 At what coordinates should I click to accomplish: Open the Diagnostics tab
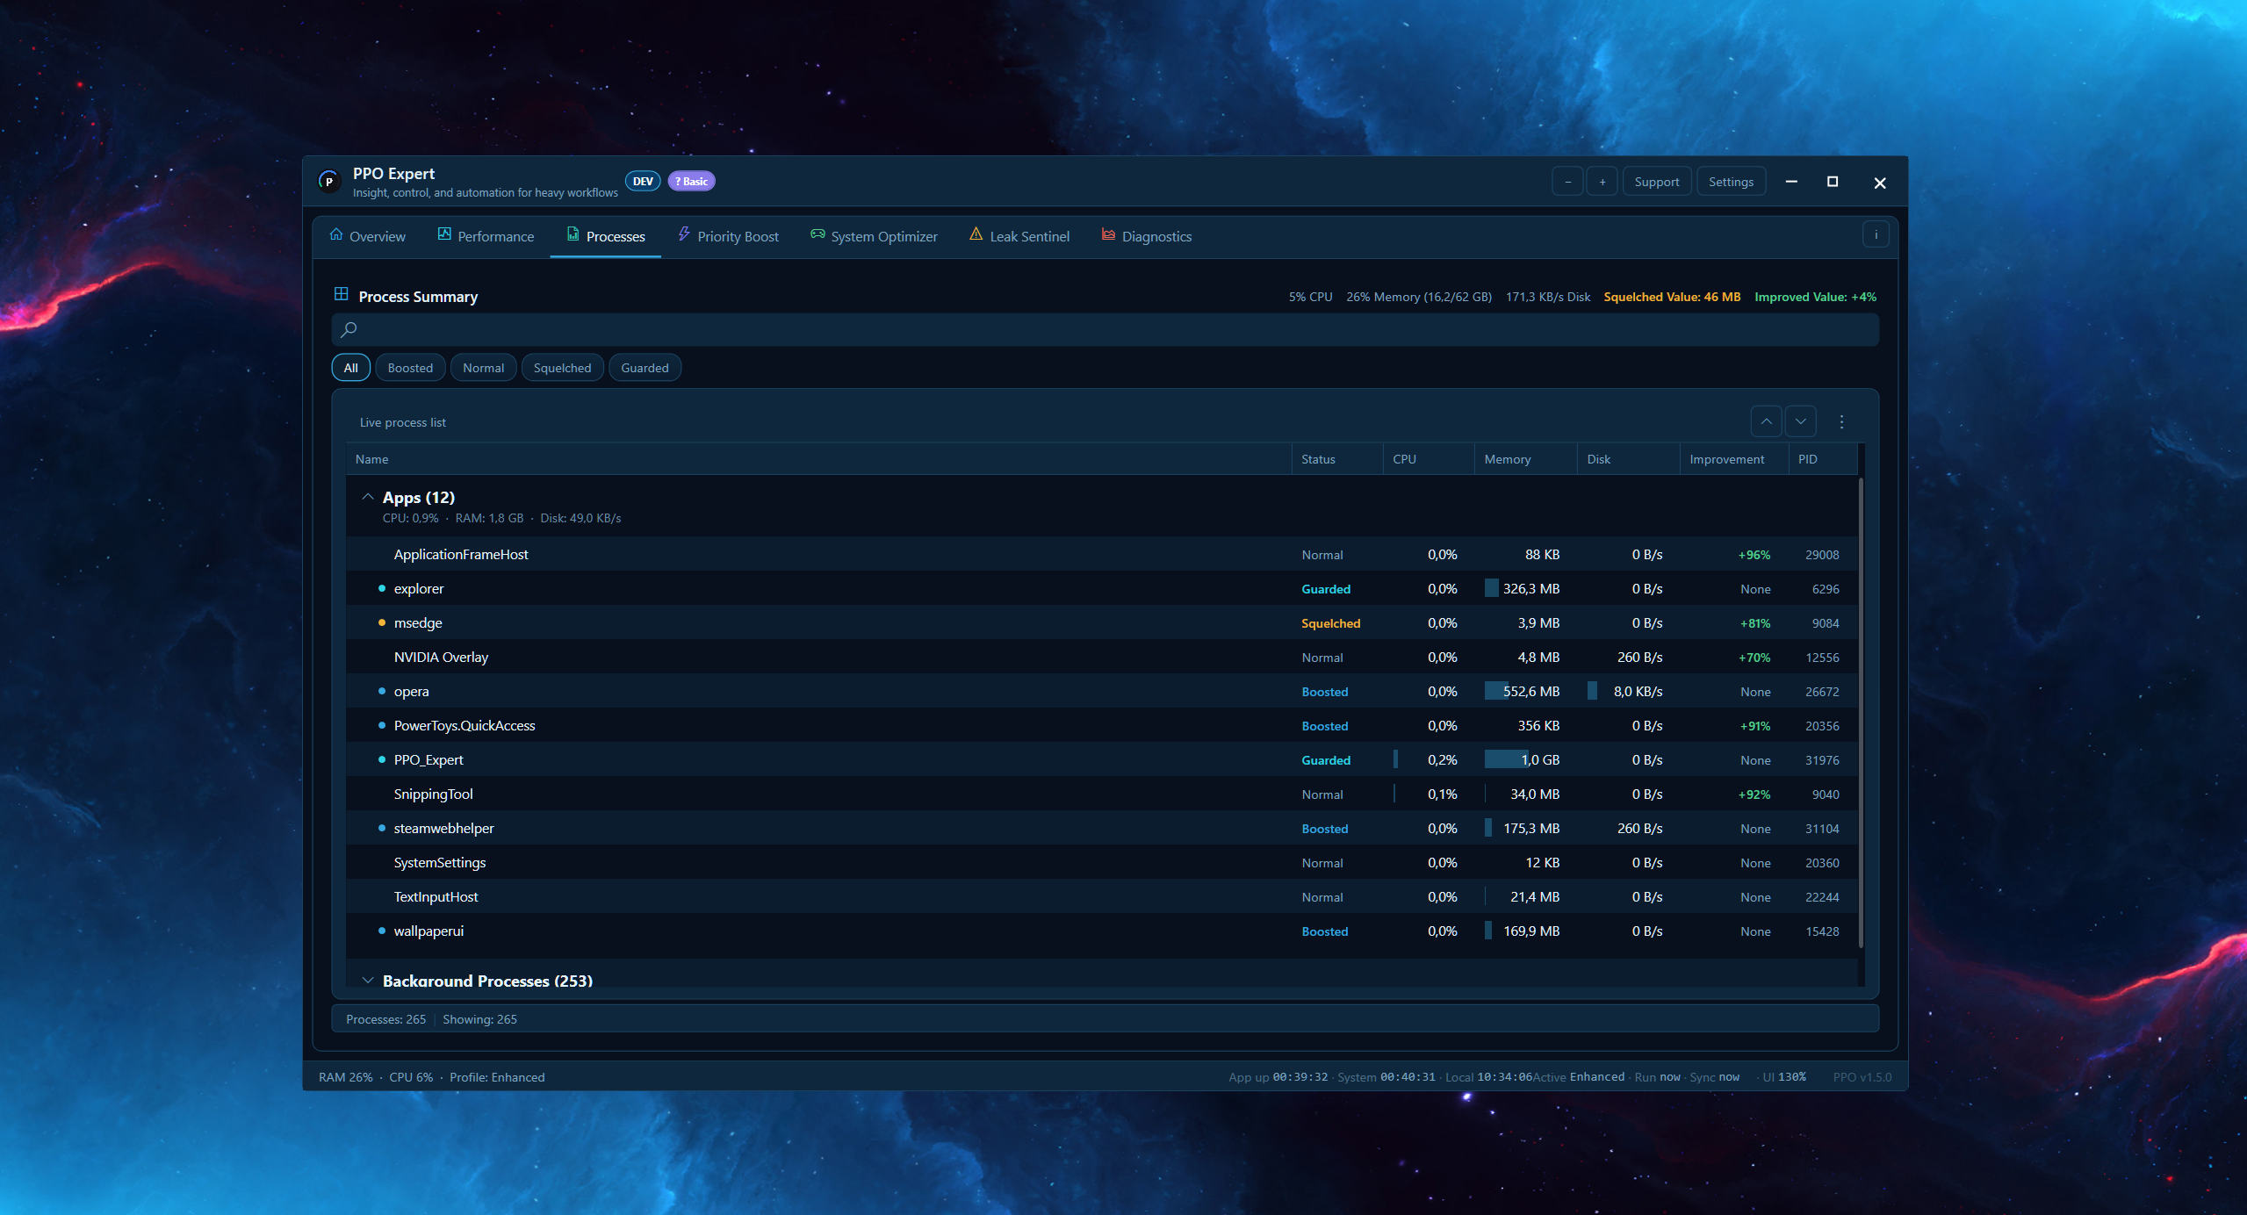point(1147,236)
